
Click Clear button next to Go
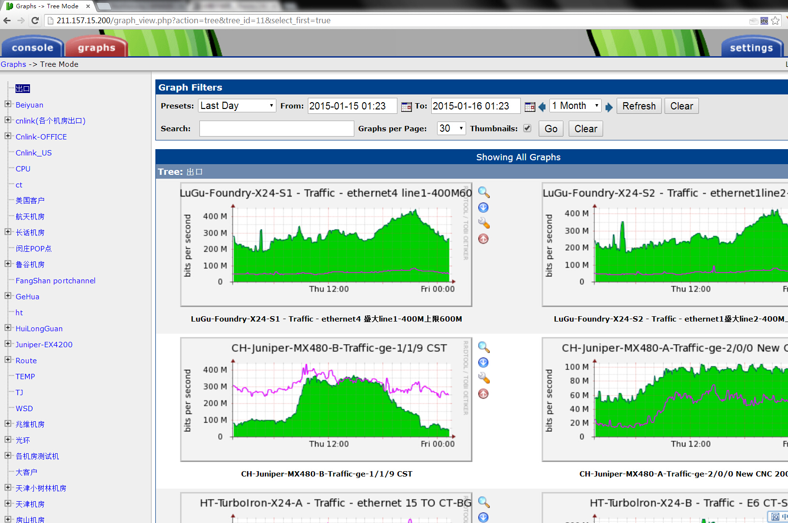tap(586, 129)
